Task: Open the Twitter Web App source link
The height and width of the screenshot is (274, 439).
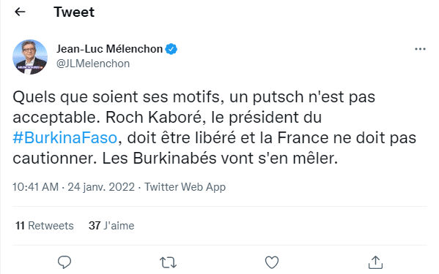Action: pyautogui.click(x=185, y=187)
